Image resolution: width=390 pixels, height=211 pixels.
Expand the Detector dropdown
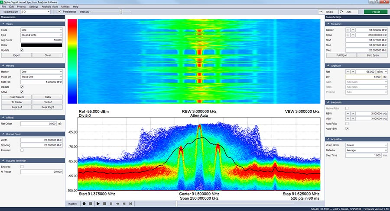(x=366, y=150)
